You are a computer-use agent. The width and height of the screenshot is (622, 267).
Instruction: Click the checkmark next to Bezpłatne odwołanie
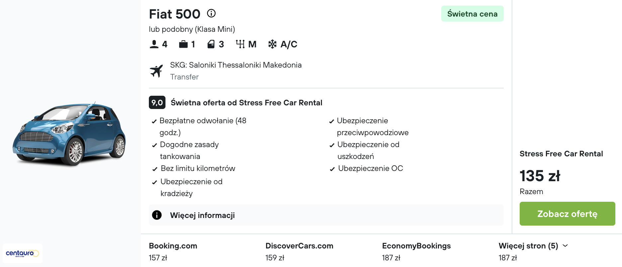[154, 121]
